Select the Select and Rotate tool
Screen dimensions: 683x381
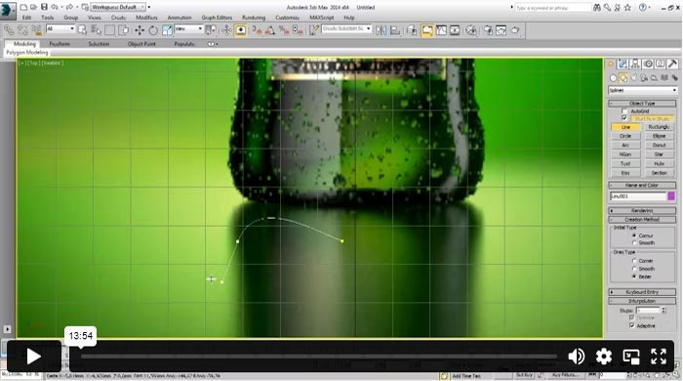pyautogui.click(x=153, y=30)
